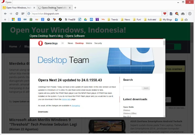Click the racing game phone thumbnail
This screenshot has width=195, height=135.
tap(108, 126)
